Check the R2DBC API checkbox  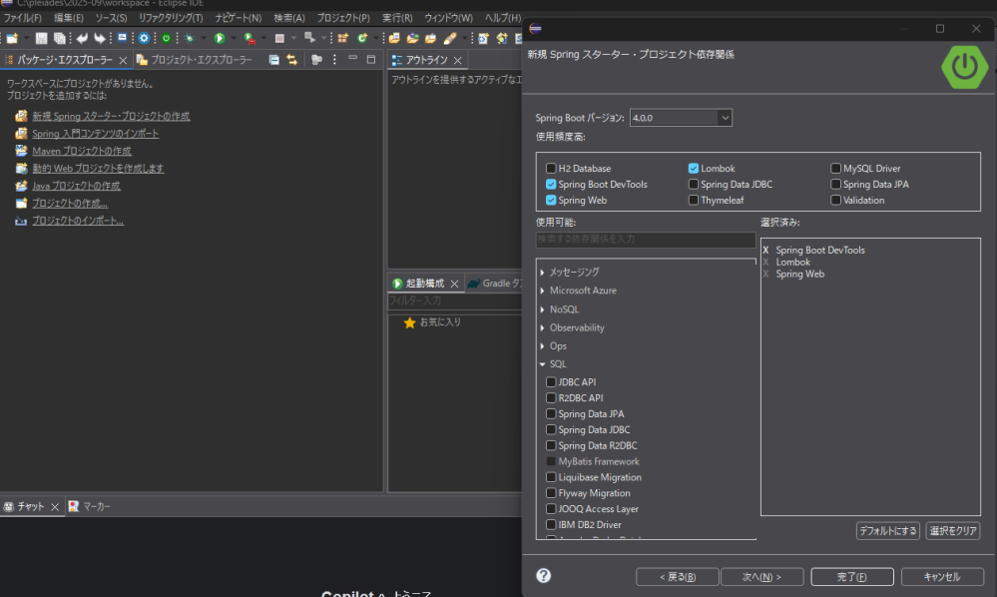[x=551, y=398]
